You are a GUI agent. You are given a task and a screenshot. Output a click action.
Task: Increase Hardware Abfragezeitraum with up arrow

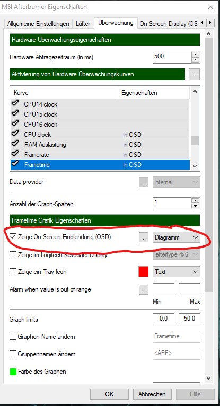196,54
